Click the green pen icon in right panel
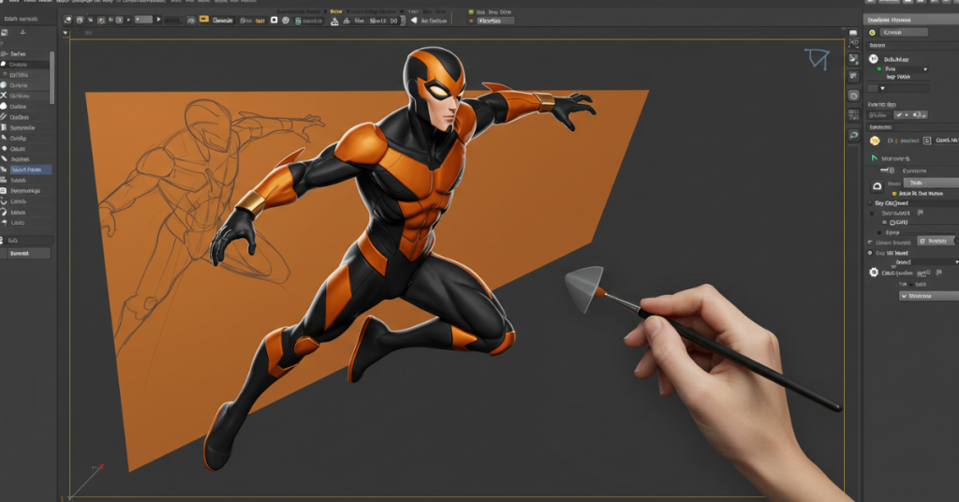This screenshot has width=959, height=502. pyautogui.click(x=874, y=158)
